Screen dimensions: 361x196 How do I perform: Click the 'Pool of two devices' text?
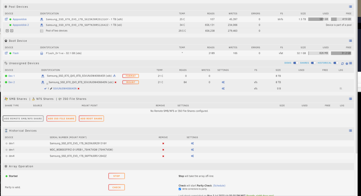click(x=57, y=31)
